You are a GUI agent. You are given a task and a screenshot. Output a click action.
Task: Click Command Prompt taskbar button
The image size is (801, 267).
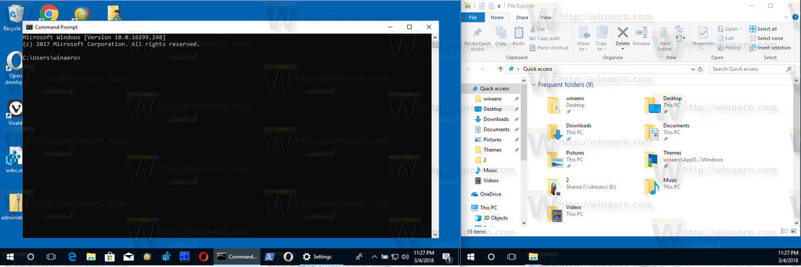point(236,256)
